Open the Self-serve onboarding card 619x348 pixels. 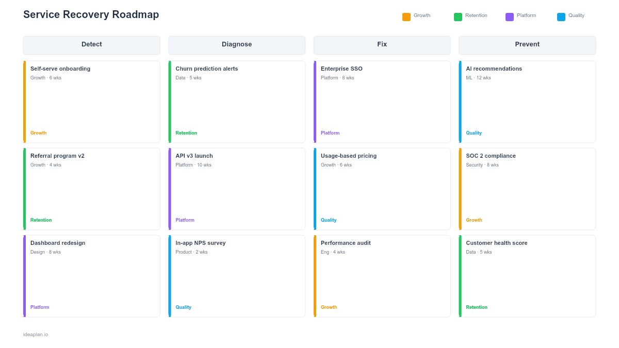91,102
